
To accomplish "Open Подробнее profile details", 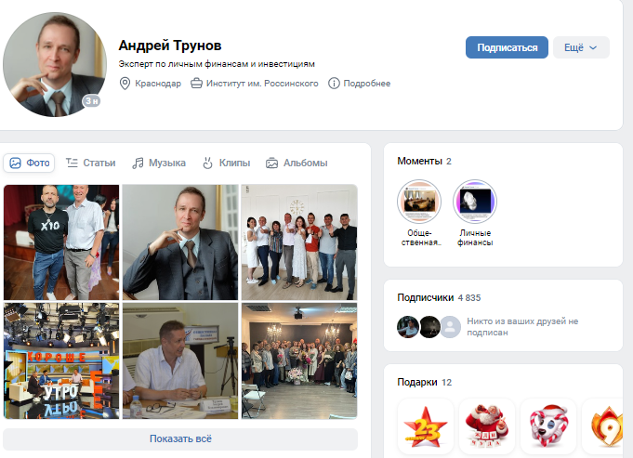I will 366,84.
